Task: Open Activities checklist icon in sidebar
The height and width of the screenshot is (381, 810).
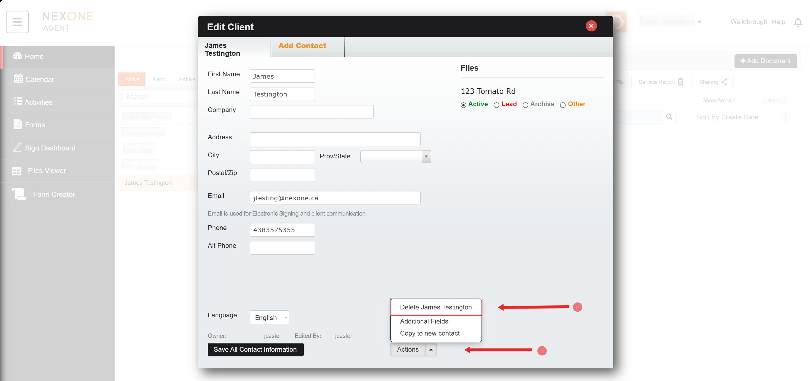Action: (17, 101)
